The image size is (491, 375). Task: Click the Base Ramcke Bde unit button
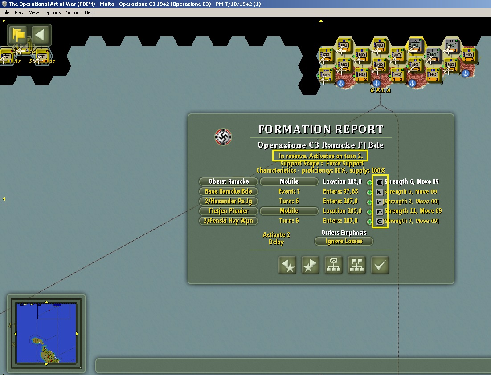[x=229, y=191]
